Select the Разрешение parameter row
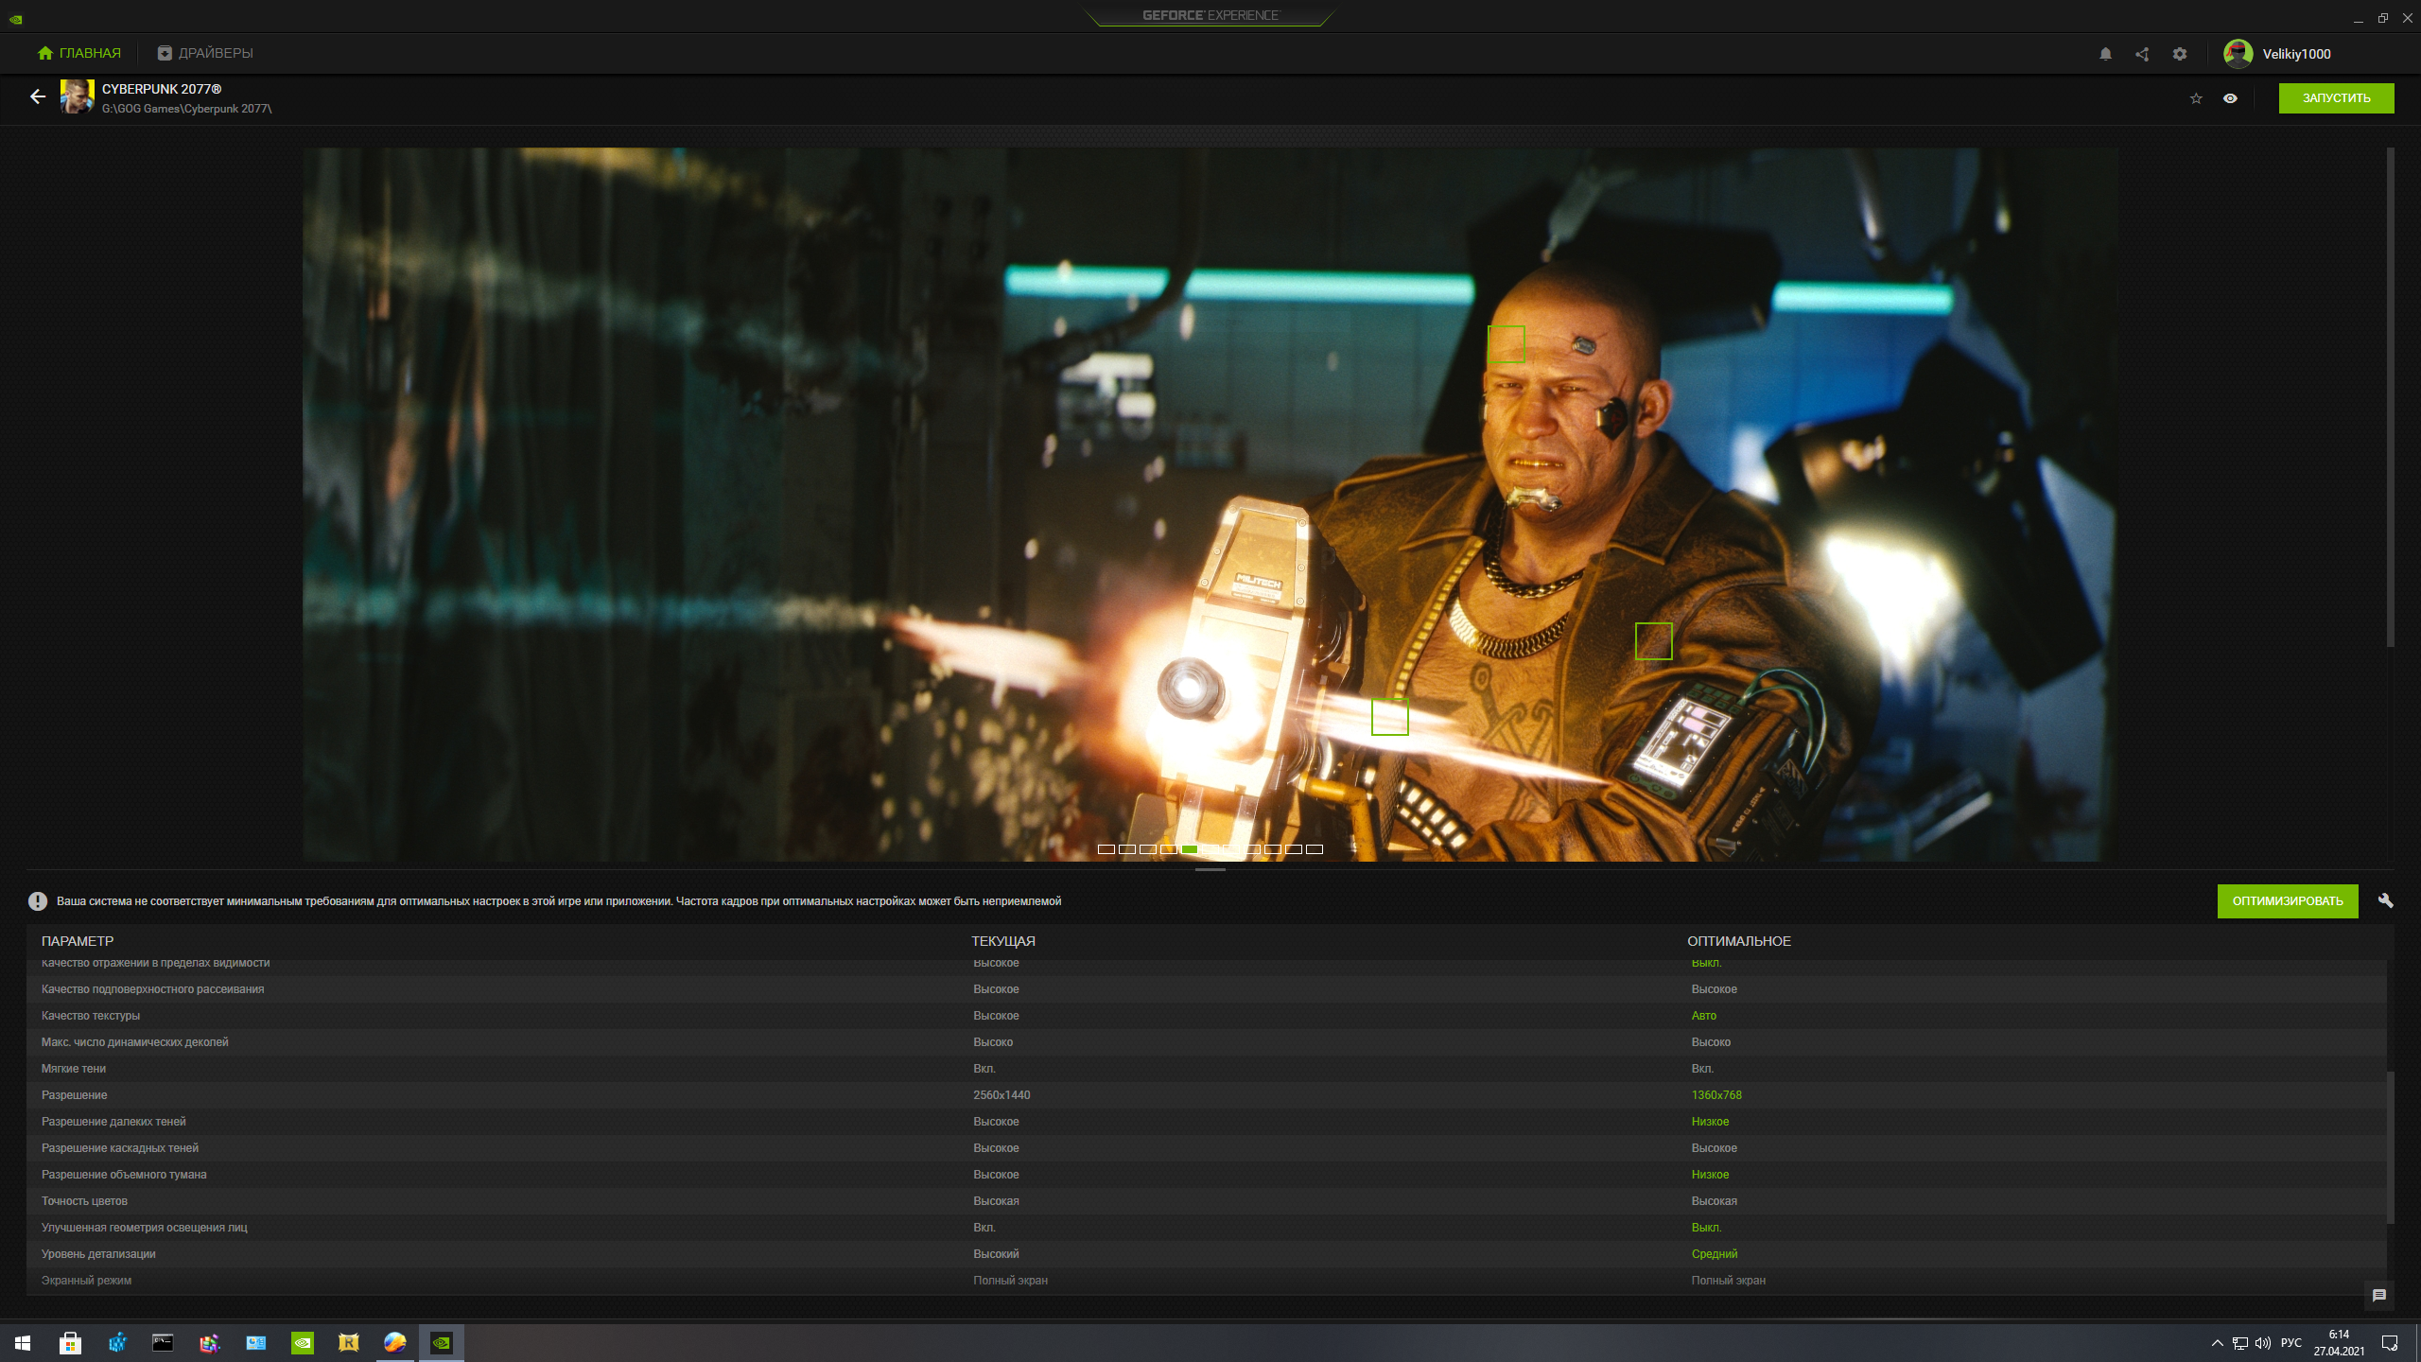This screenshot has height=1362, width=2421. click(1207, 1095)
